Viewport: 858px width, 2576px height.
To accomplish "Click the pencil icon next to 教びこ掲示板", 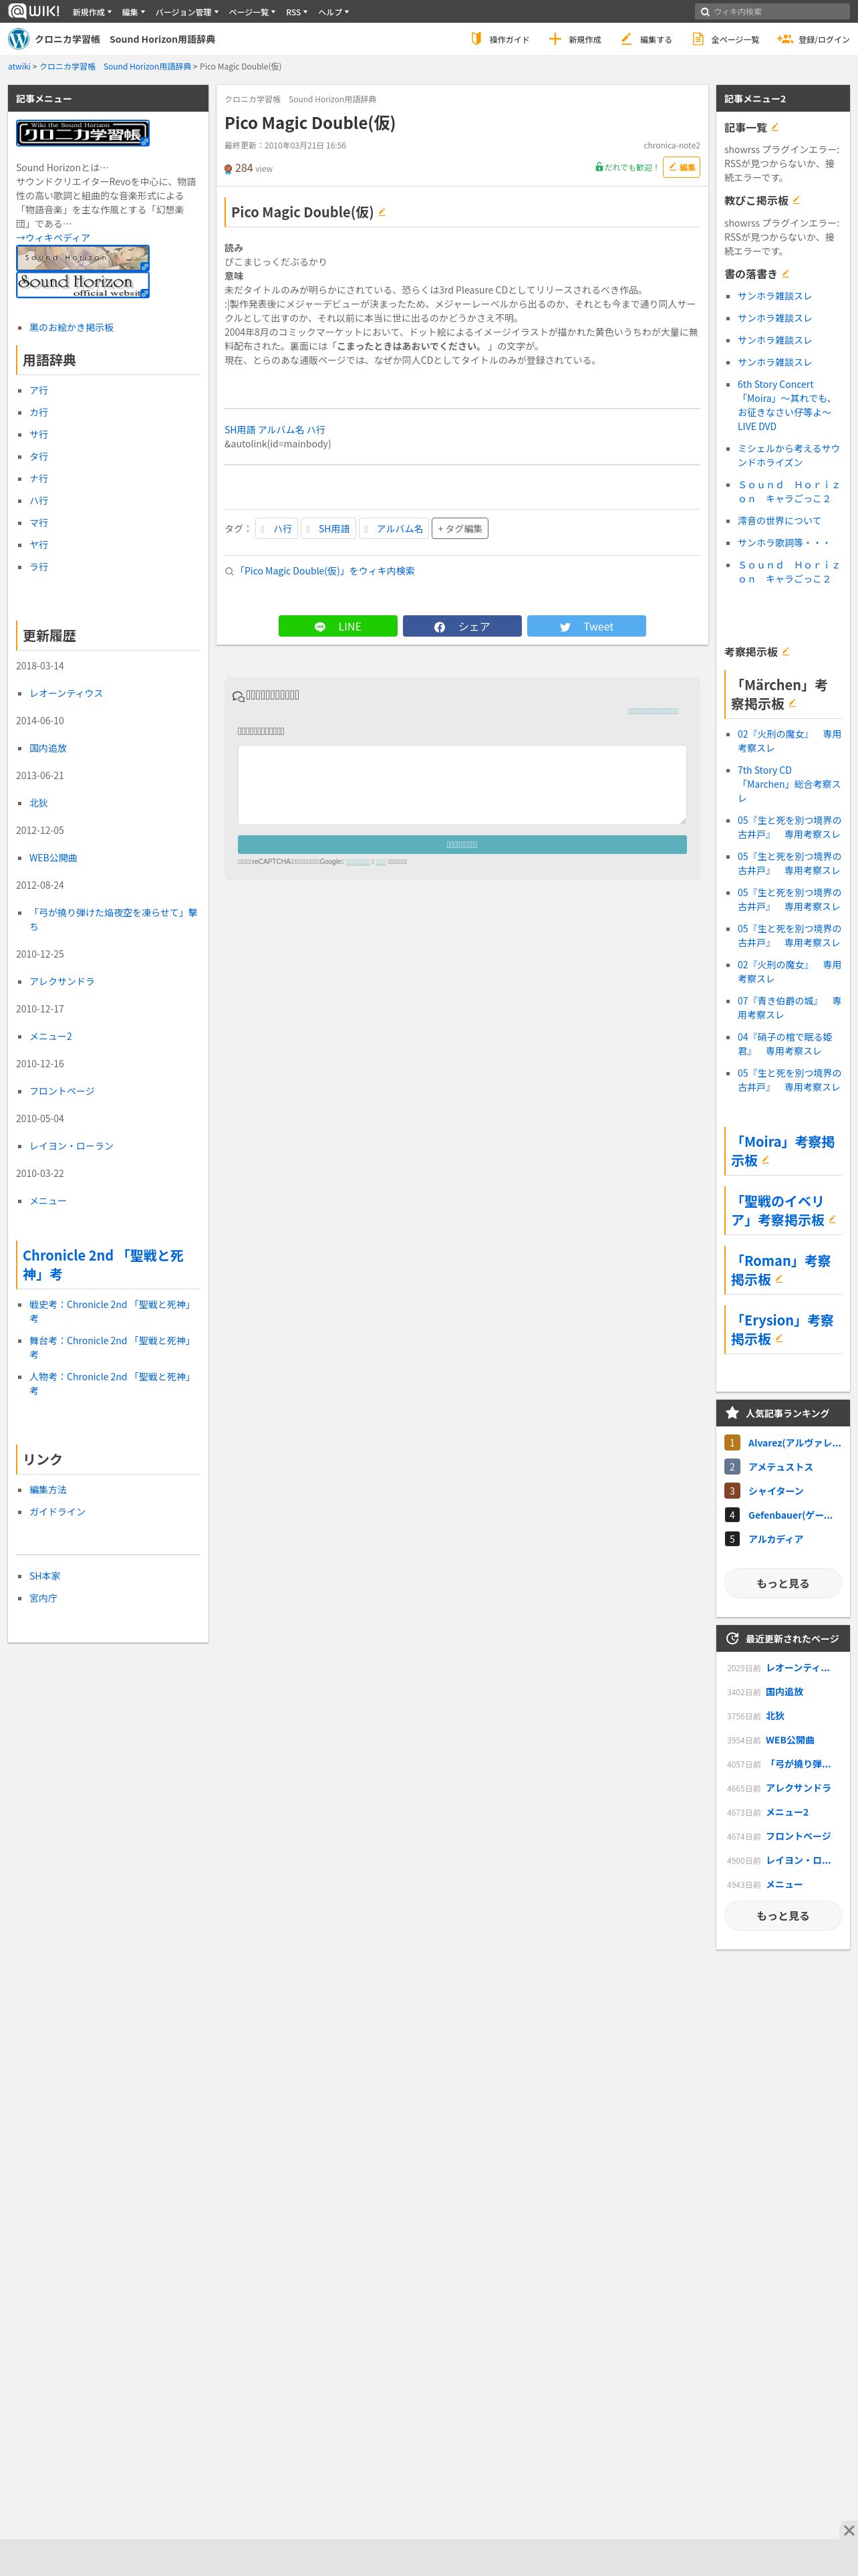I will tap(796, 200).
